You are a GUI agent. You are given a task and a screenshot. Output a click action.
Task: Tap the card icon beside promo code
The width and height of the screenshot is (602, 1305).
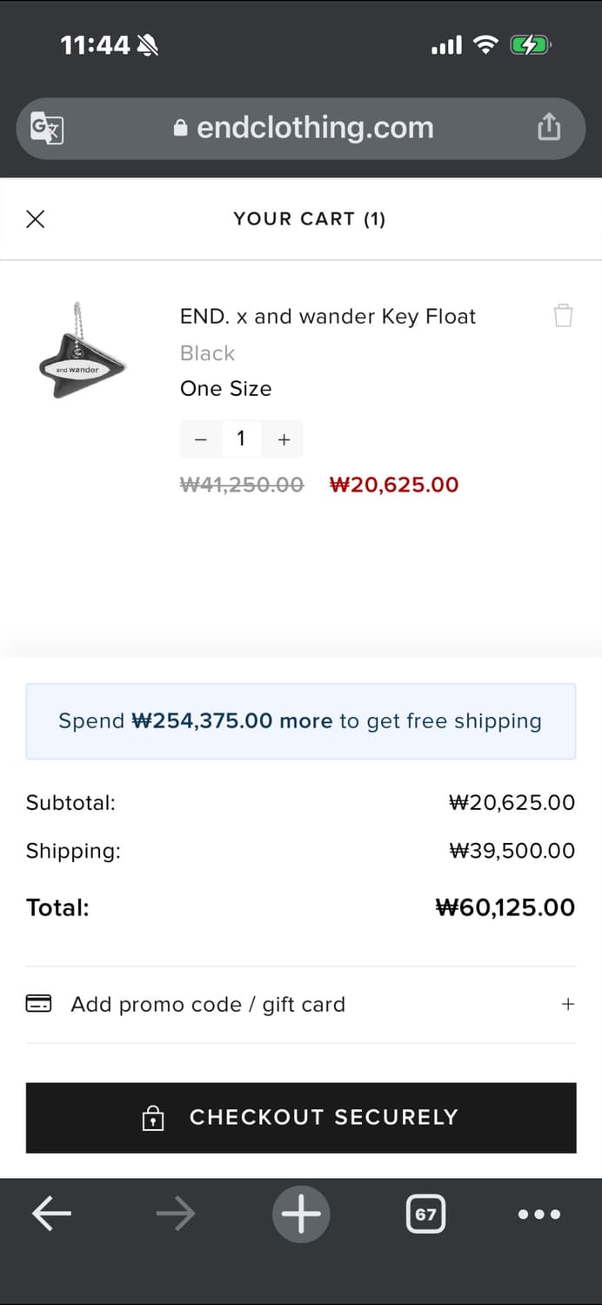(38, 1004)
